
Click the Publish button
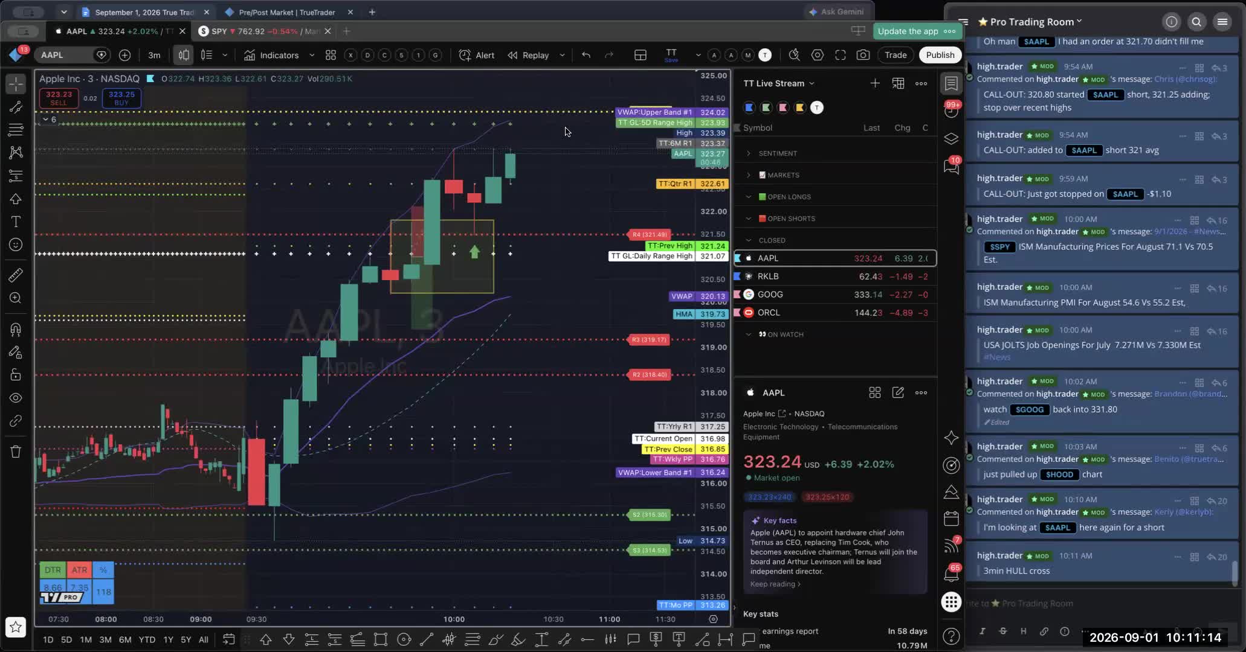[x=940, y=55]
